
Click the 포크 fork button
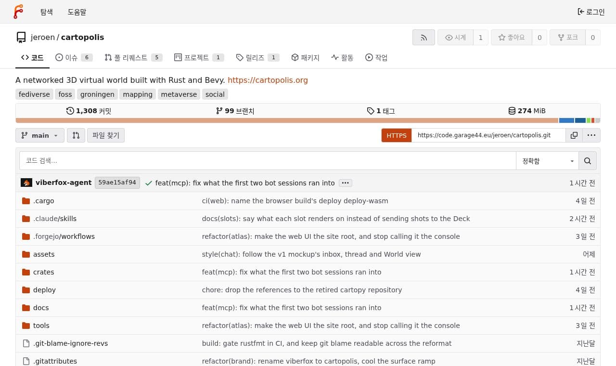point(567,38)
